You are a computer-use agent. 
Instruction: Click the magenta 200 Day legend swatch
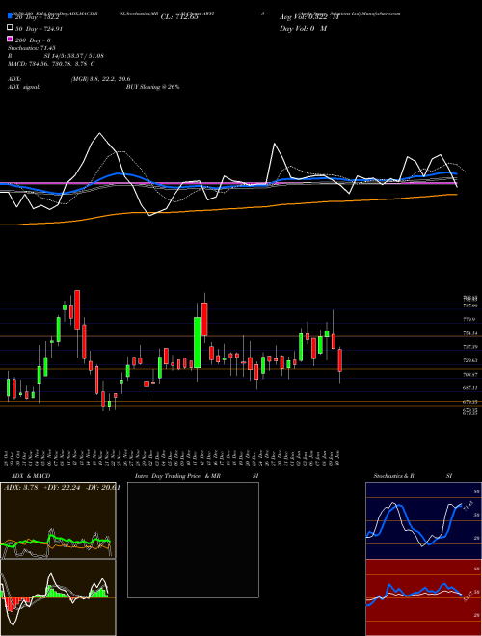(10, 40)
